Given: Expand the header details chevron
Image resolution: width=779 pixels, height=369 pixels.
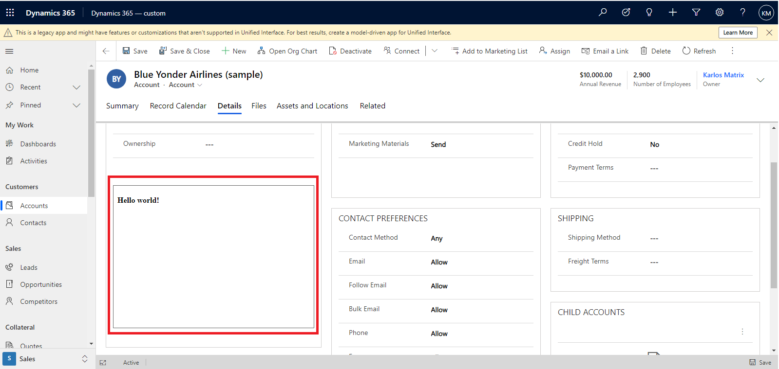Looking at the screenshot, I should 760,80.
